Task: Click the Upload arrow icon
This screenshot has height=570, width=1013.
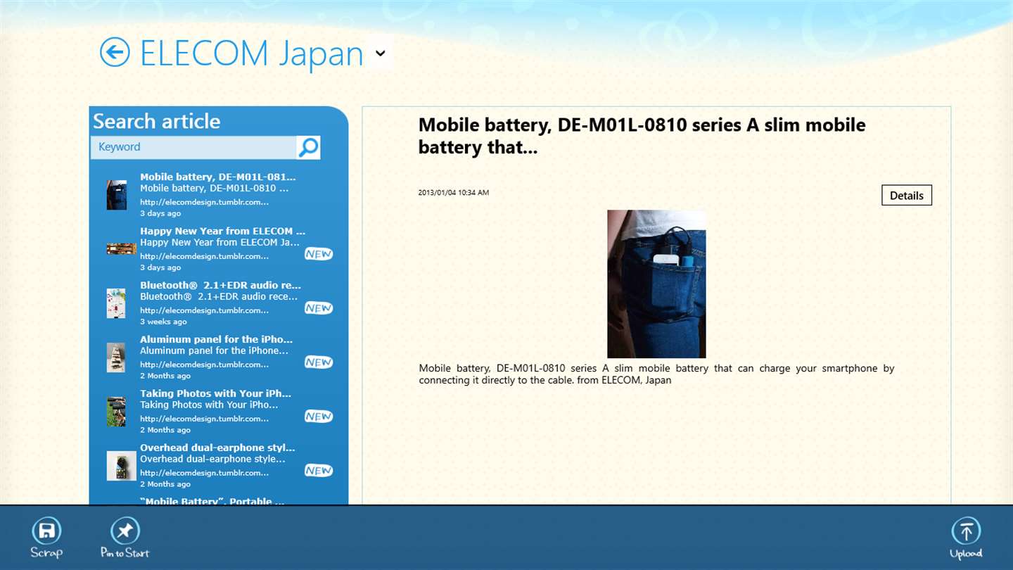Action: coord(966,531)
